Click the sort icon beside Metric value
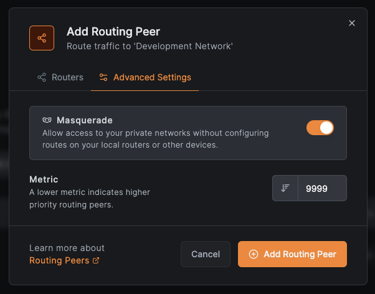This screenshot has width=375, height=294. 285,188
